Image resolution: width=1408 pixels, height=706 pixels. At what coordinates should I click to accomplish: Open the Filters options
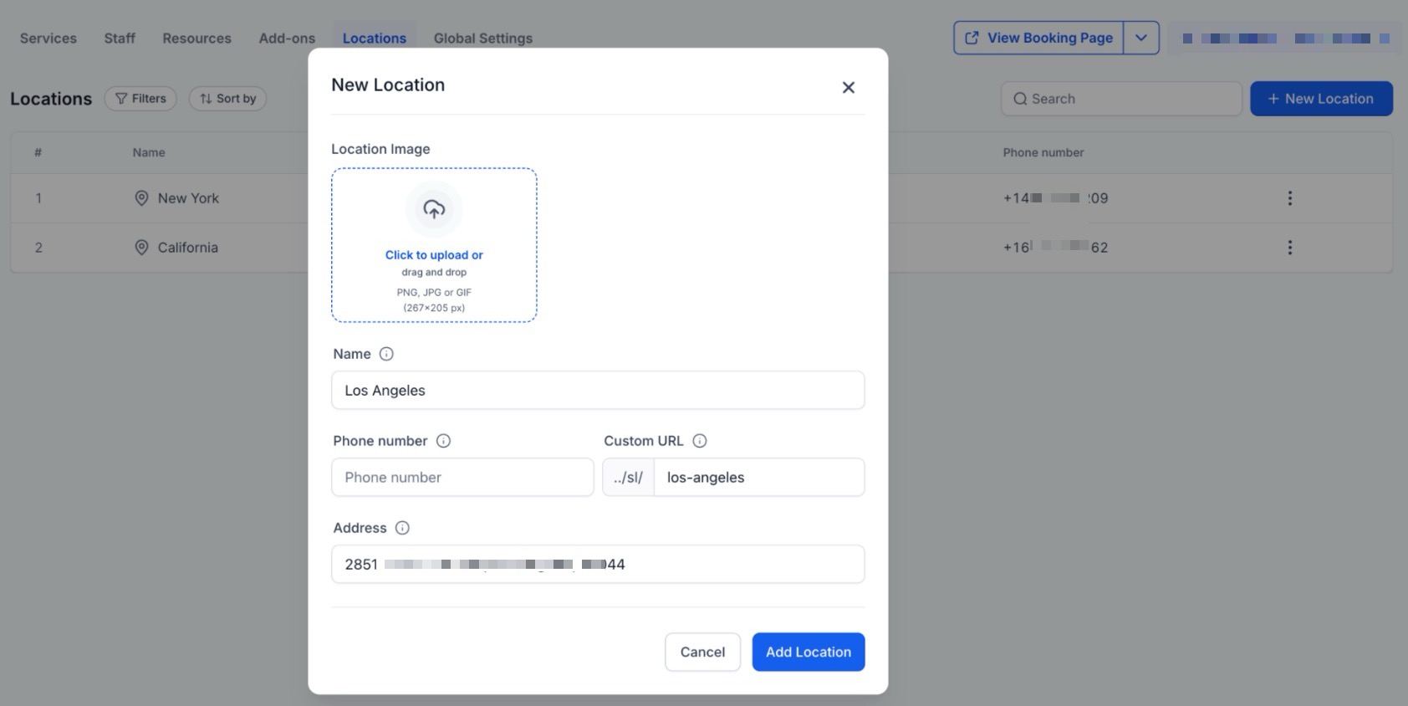coord(140,99)
